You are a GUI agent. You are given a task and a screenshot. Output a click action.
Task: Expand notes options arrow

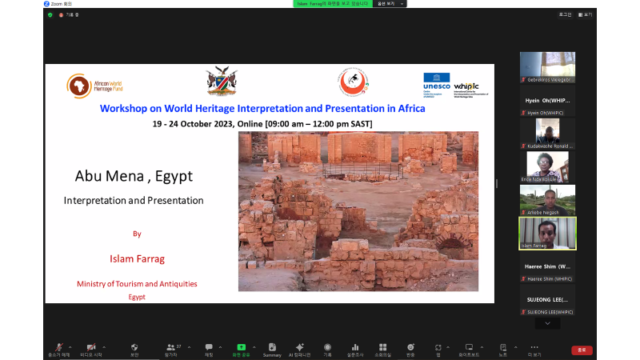515,347
